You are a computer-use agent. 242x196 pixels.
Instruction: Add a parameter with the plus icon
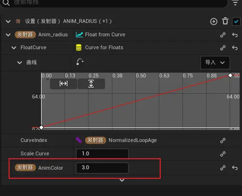coord(214,22)
